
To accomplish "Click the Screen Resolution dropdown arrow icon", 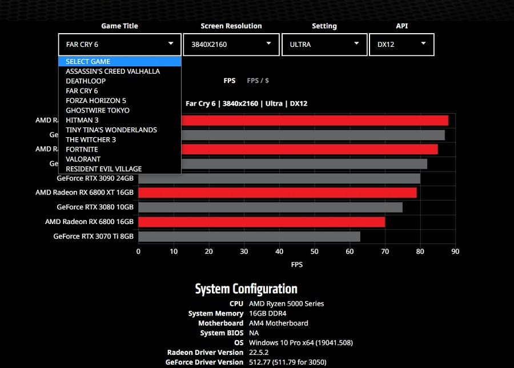I will pyautogui.click(x=268, y=44).
